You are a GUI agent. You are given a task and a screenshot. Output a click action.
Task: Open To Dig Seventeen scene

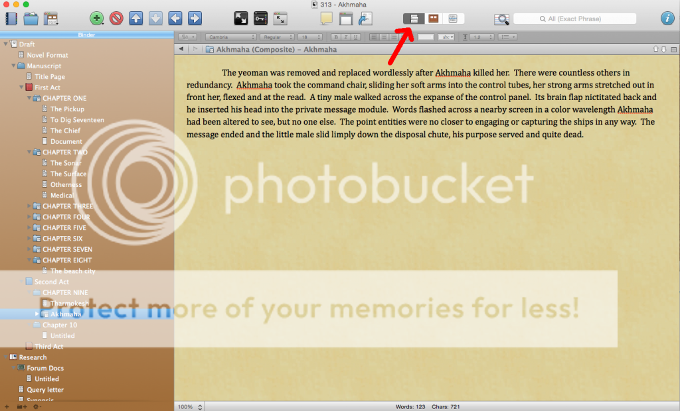click(x=77, y=120)
